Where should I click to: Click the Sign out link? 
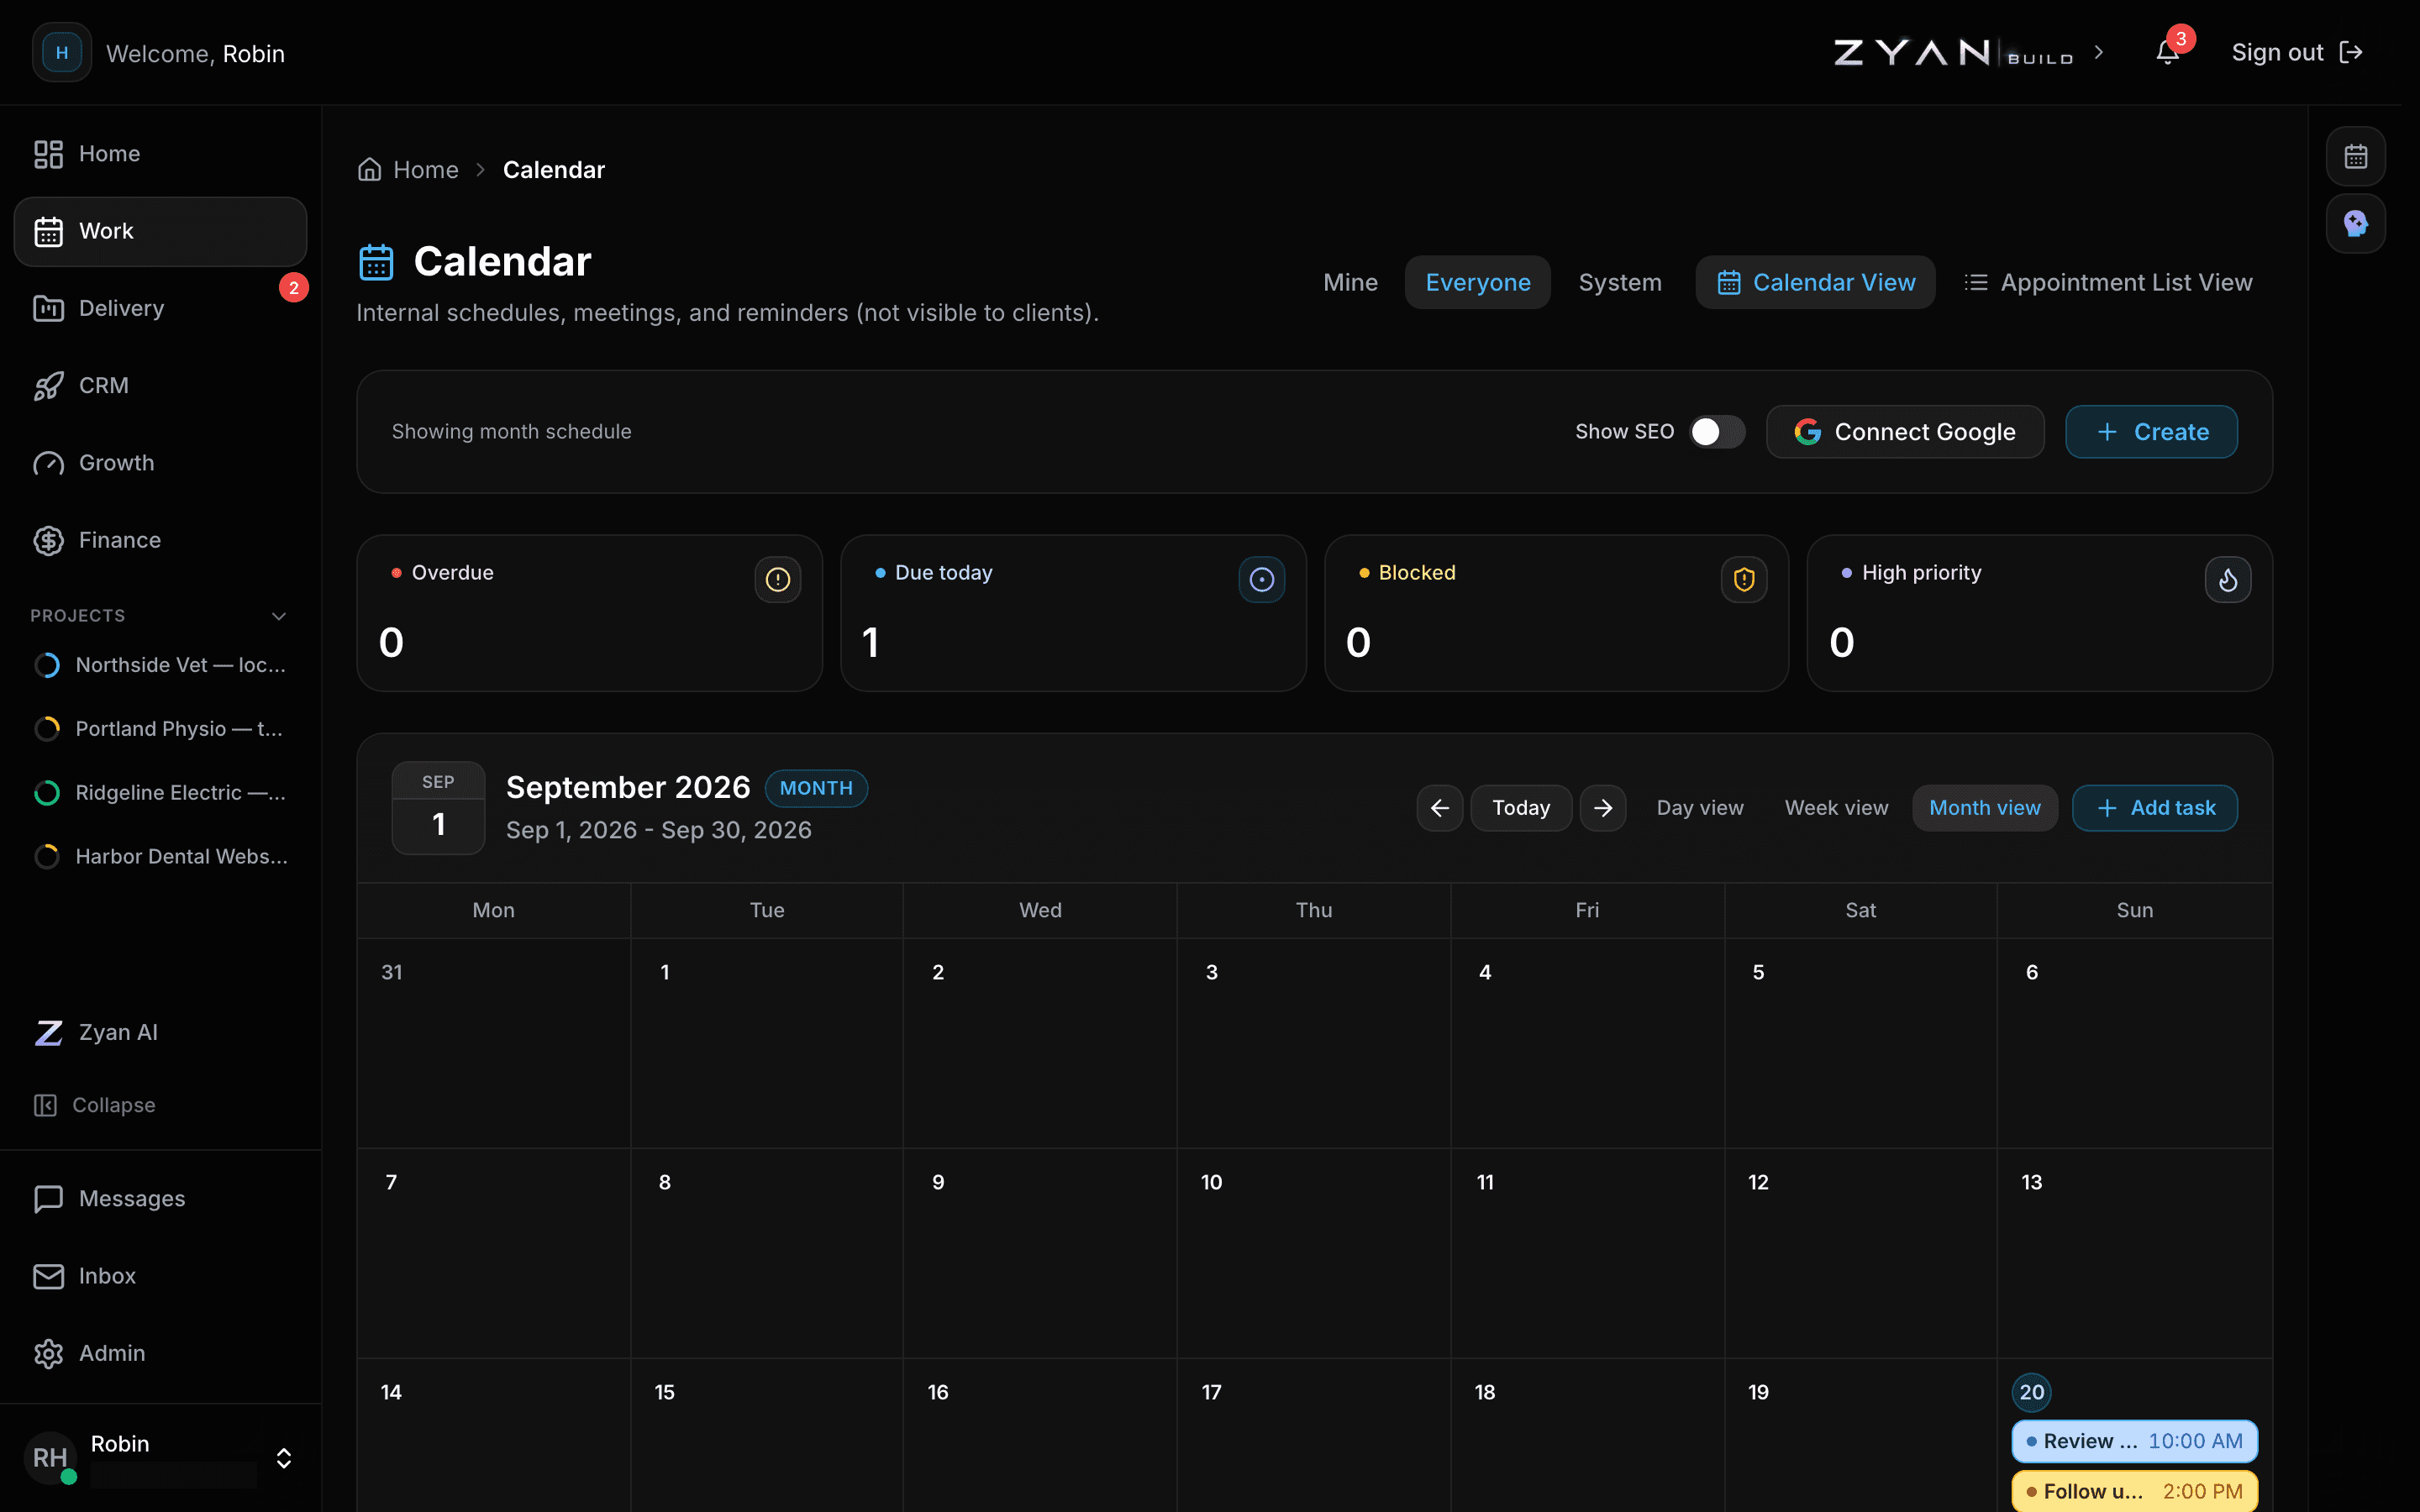(2296, 53)
